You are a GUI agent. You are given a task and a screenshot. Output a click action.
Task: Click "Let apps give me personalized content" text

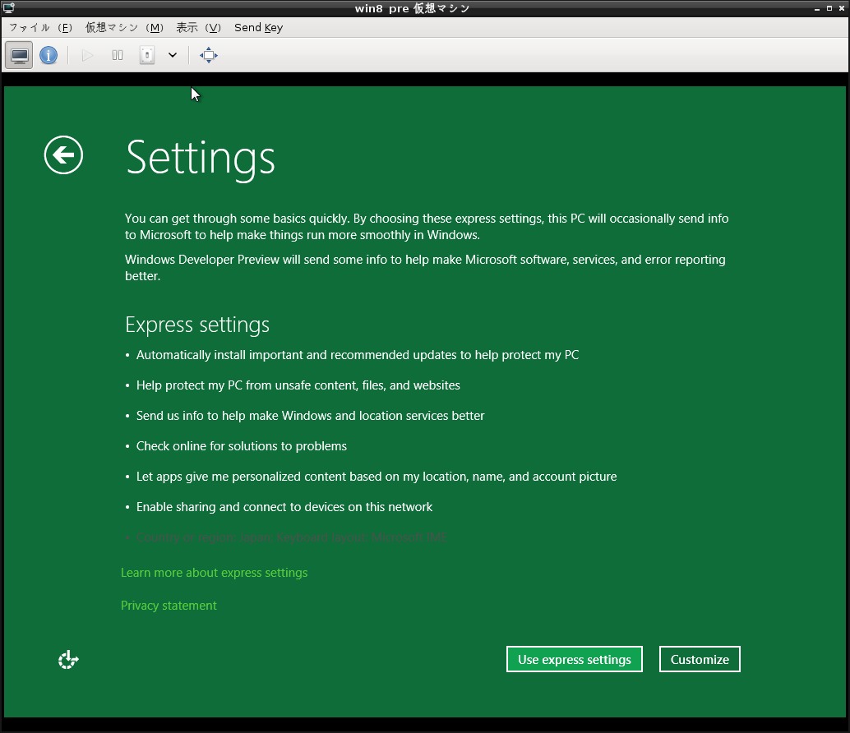point(376,477)
